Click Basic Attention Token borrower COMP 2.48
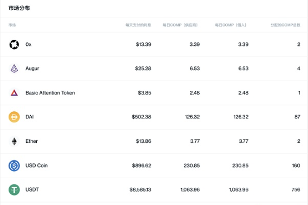This screenshot has height=205, width=308. (243, 93)
